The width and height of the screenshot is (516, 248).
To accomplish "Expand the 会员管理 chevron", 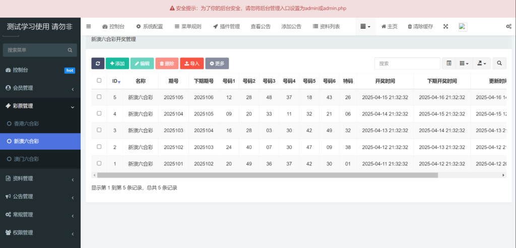I will (x=73, y=89).
